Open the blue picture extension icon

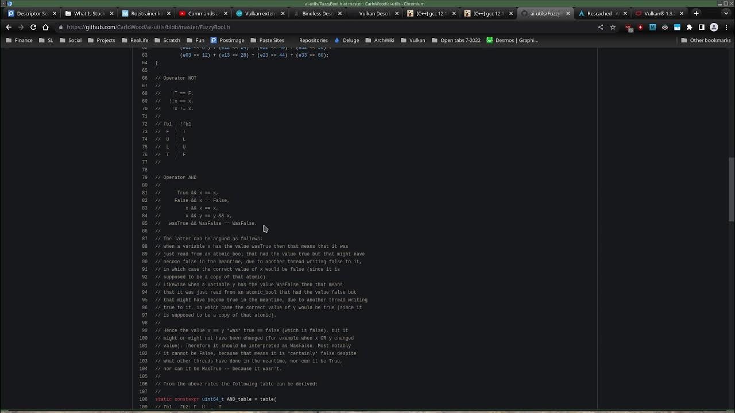click(x=677, y=27)
